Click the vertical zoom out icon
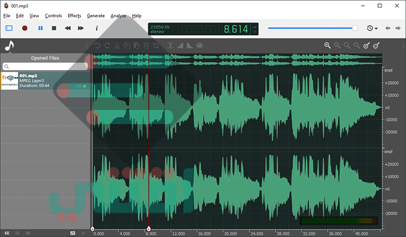The image size is (406, 237). [x=376, y=46]
